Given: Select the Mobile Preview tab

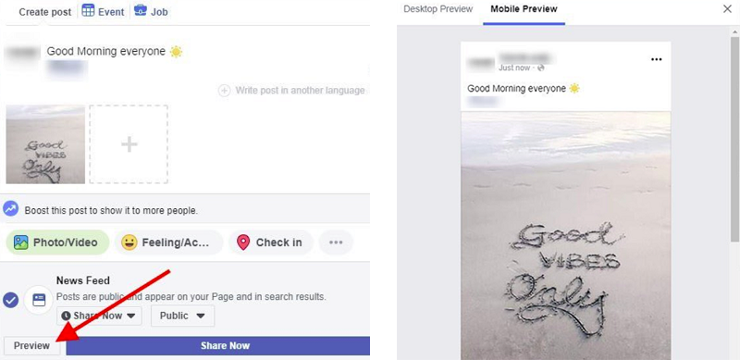Looking at the screenshot, I should [x=524, y=9].
